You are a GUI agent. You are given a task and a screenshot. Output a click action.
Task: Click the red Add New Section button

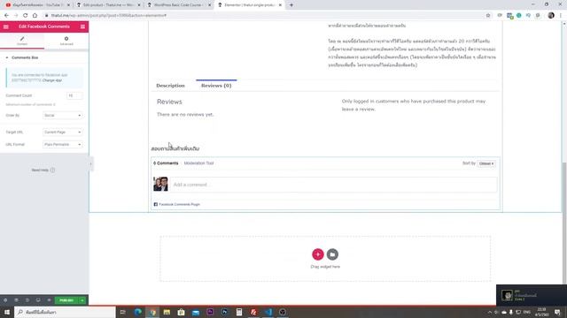(x=318, y=254)
